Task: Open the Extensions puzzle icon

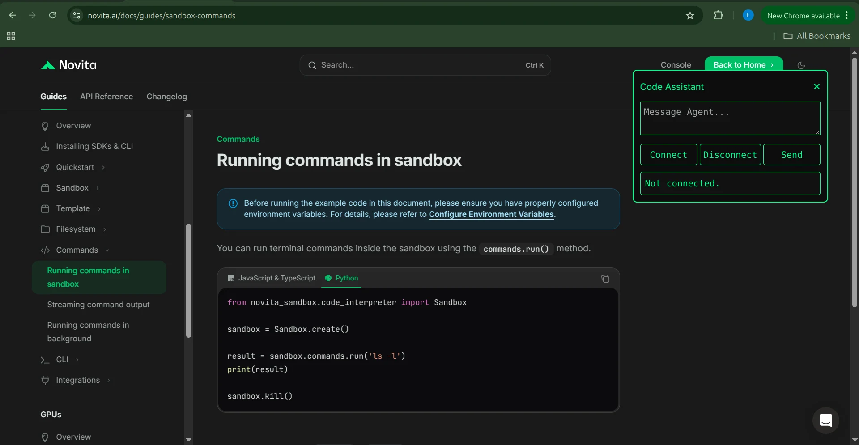Action: click(718, 15)
